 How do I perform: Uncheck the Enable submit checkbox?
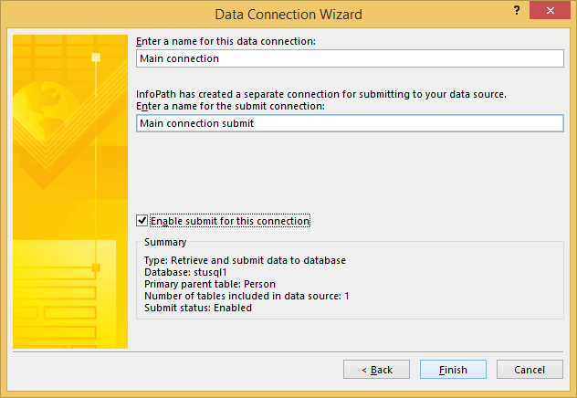[141, 221]
